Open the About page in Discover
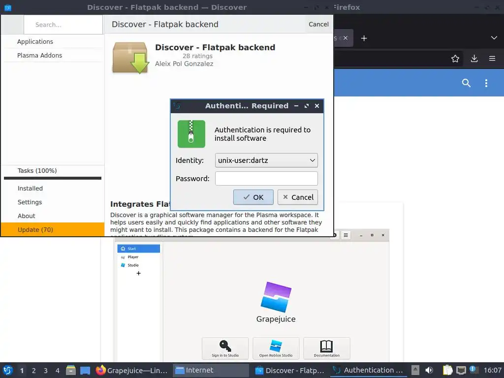 (52, 216)
